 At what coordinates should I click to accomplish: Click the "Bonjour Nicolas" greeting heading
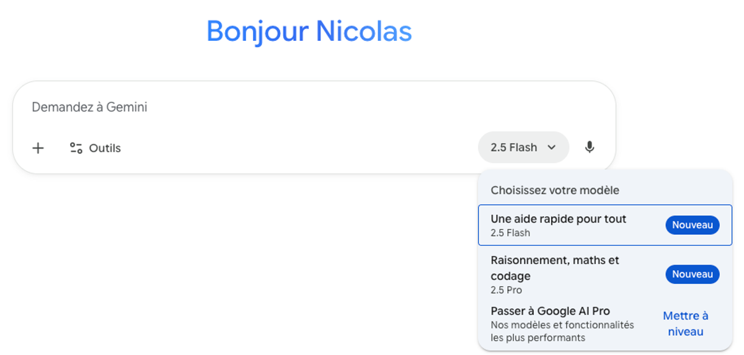coord(309,31)
